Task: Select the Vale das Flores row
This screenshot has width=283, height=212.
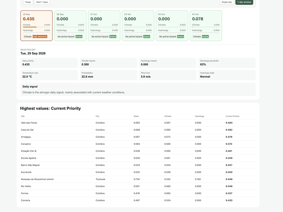Action: [x=138, y=123]
